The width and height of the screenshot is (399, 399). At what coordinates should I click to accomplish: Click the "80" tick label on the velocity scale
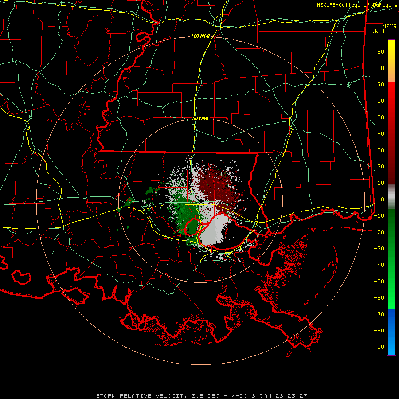click(381, 68)
